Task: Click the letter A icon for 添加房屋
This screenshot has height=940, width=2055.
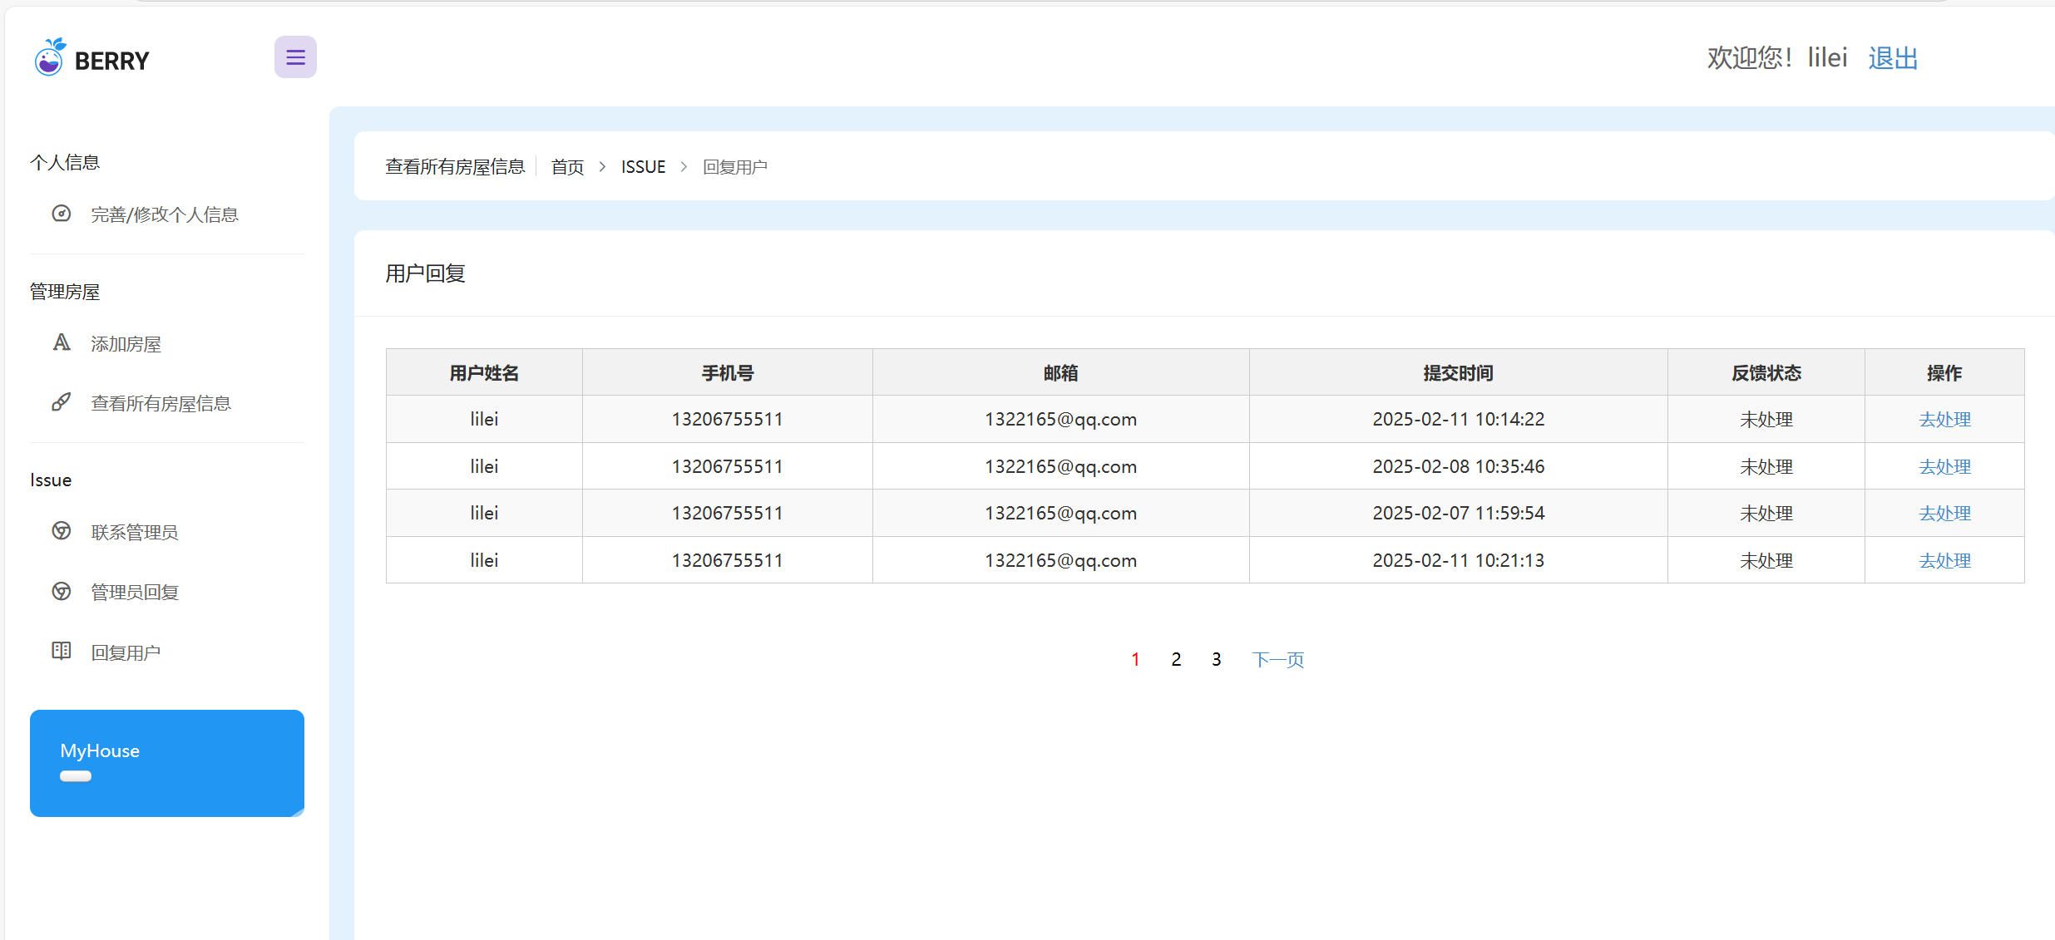Action: point(62,342)
